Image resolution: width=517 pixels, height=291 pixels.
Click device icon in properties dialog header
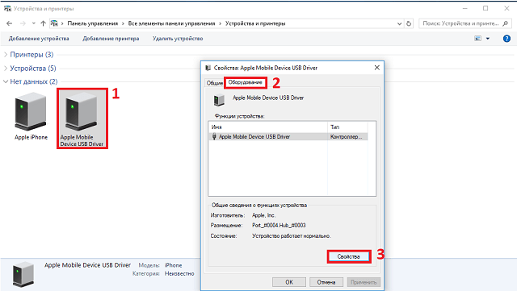pyautogui.click(x=219, y=100)
